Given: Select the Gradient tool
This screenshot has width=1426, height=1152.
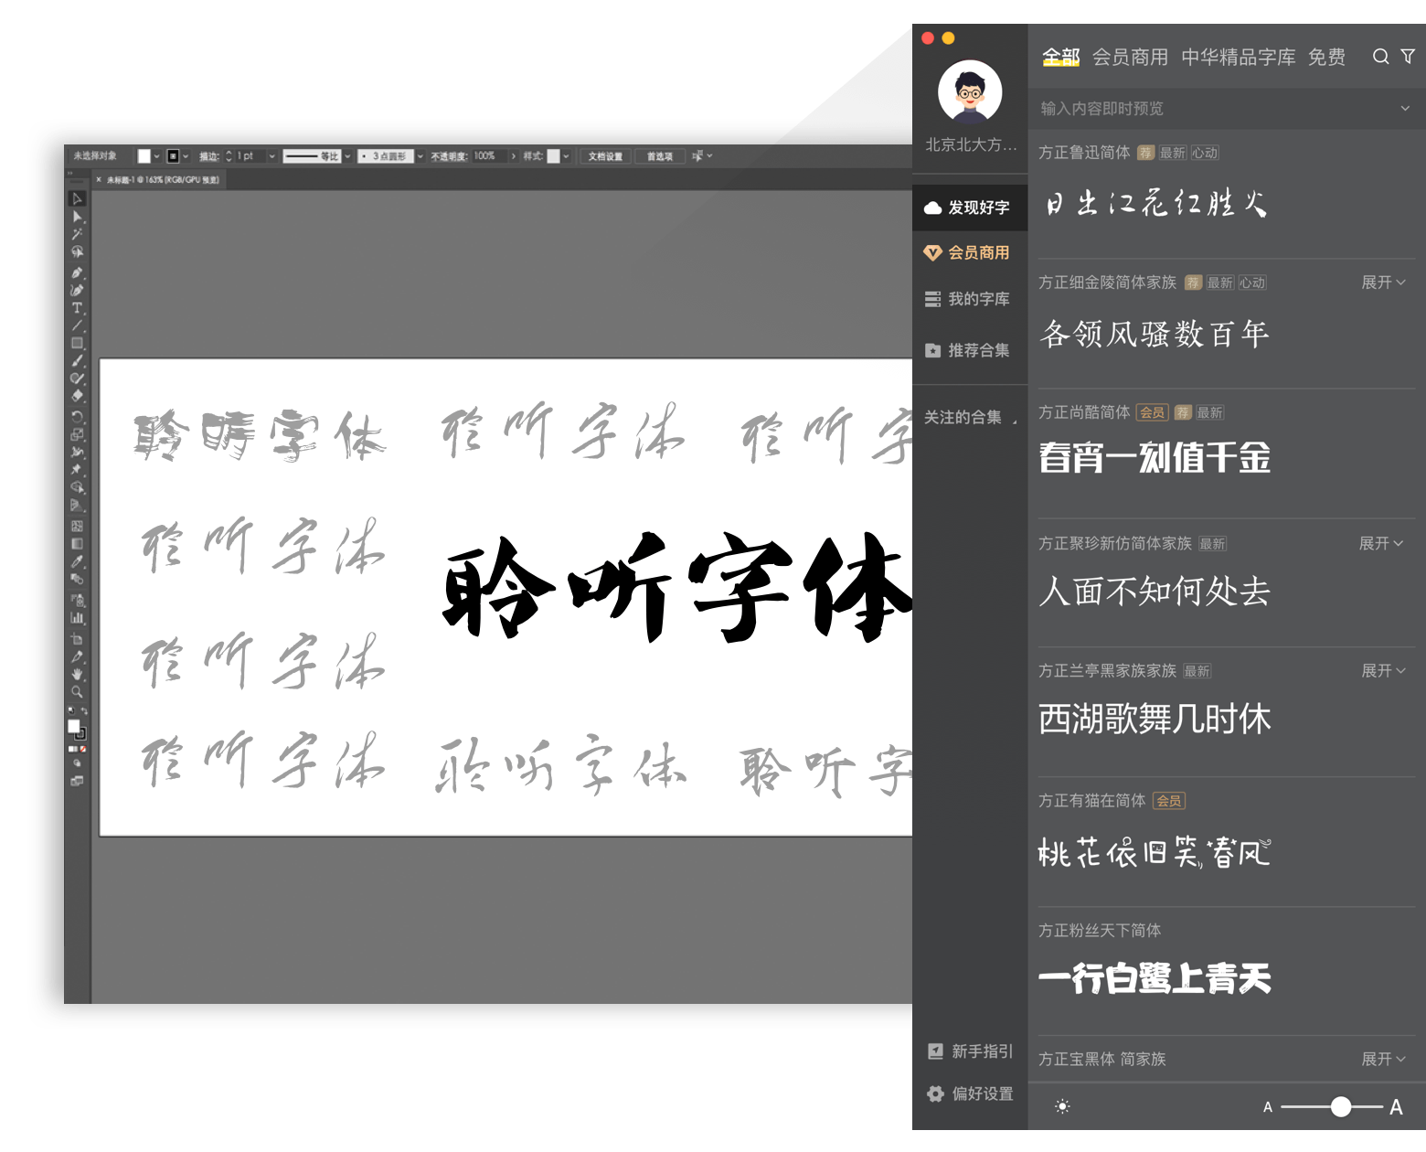Looking at the screenshot, I should pyautogui.click(x=78, y=544).
